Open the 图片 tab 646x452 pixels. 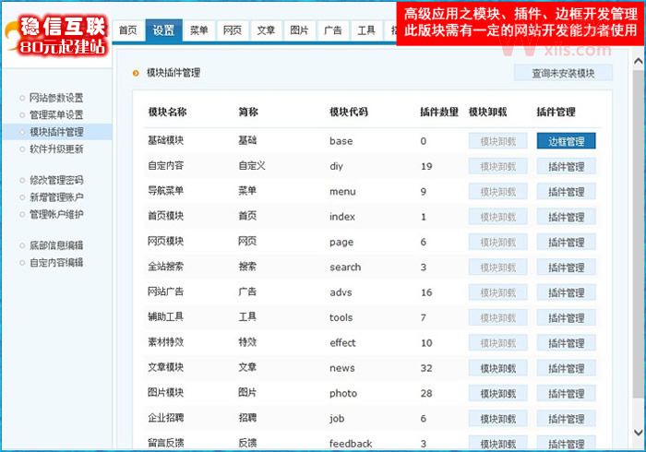pos(299,30)
